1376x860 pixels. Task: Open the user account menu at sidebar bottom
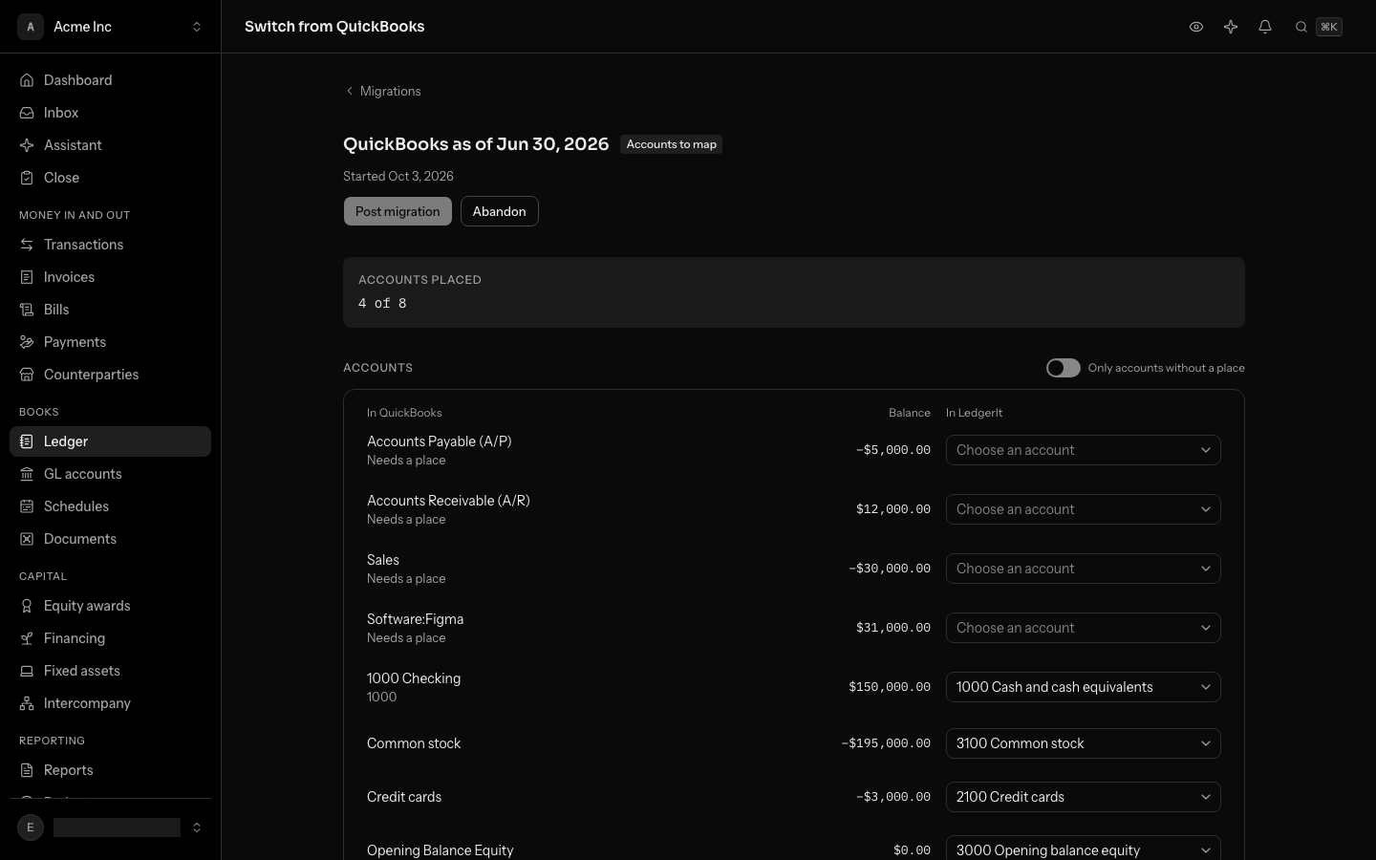tap(110, 828)
